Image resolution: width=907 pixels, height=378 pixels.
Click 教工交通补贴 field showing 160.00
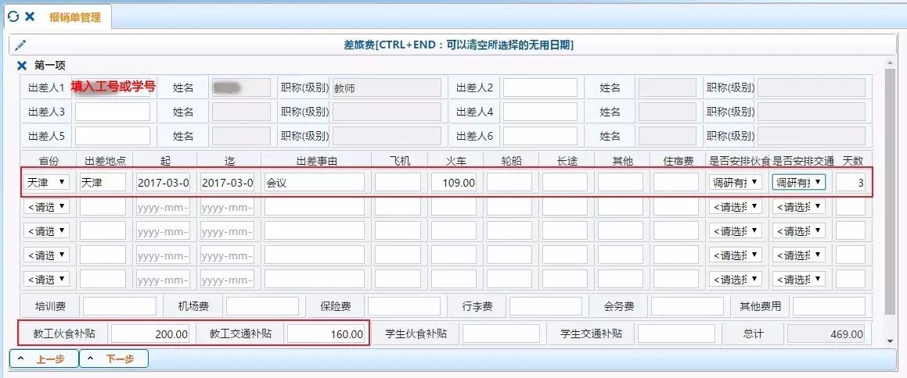click(326, 333)
